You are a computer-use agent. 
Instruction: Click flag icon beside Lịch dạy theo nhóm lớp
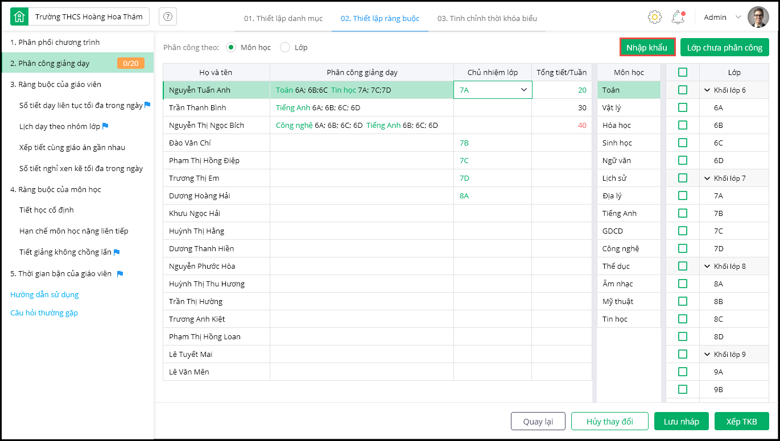click(105, 126)
